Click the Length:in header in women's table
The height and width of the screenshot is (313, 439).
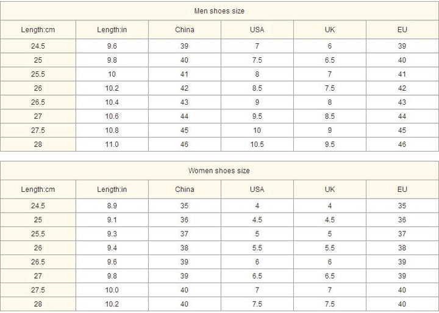point(112,189)
